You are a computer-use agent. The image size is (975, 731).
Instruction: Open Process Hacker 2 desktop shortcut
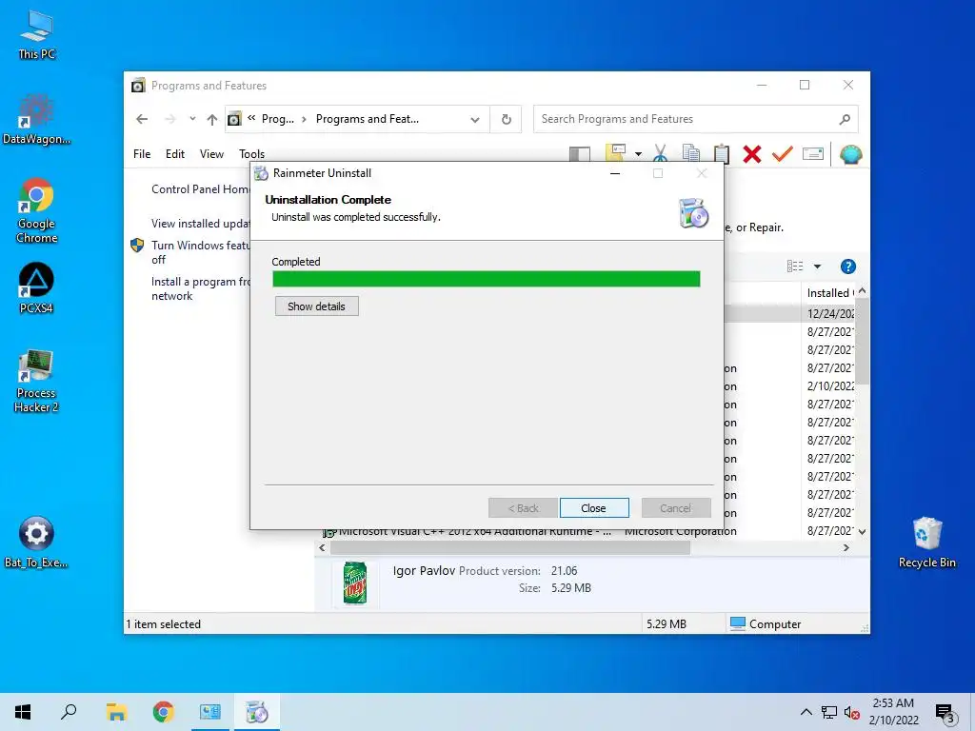tap(37, 381)
